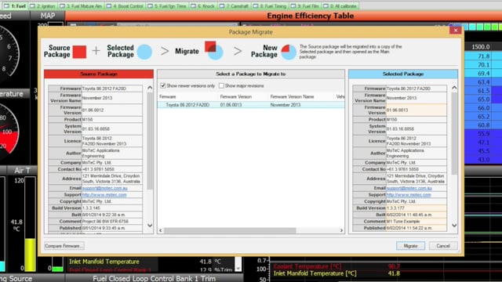
Task: Open the 9: Fuel Film tab
Action: pos(305,6)
